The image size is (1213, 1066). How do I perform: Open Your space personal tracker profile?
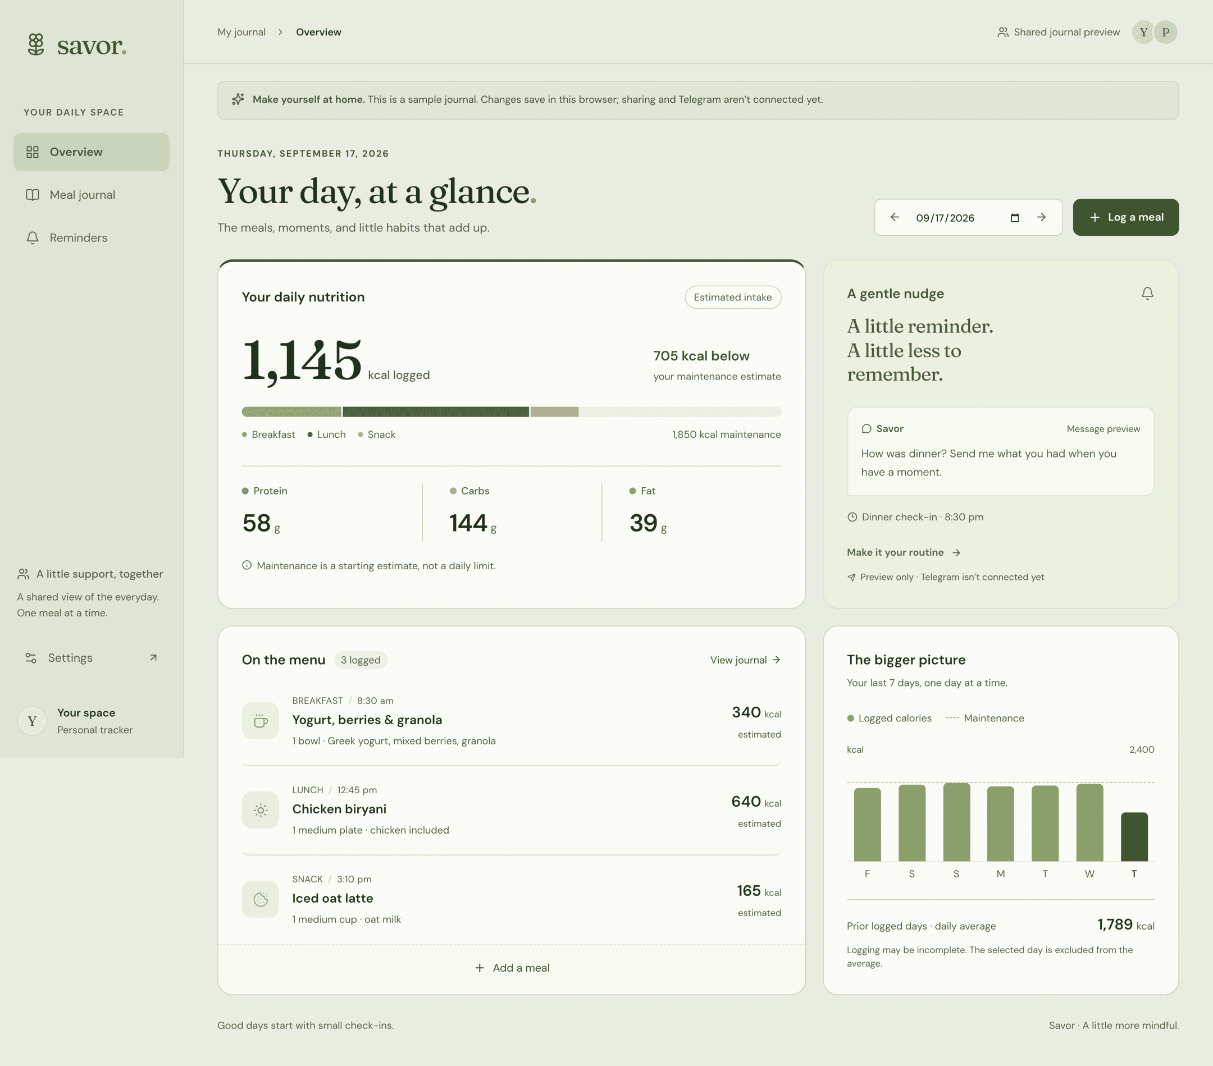click(x=92, y=721)
